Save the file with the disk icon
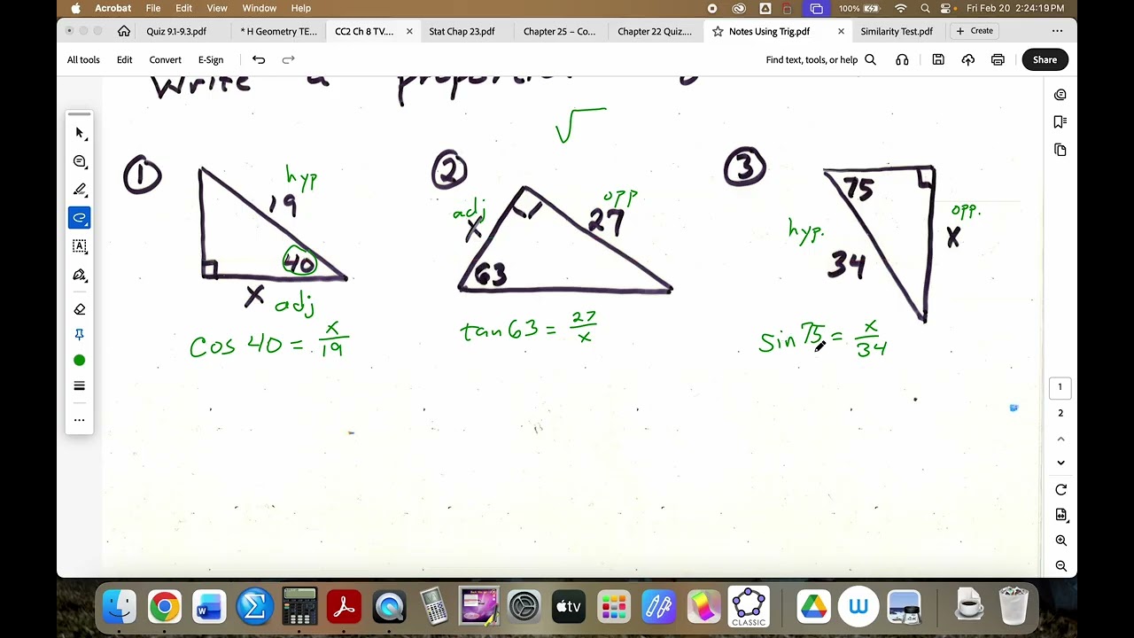 pyautogui.click(x=938, y=59)
